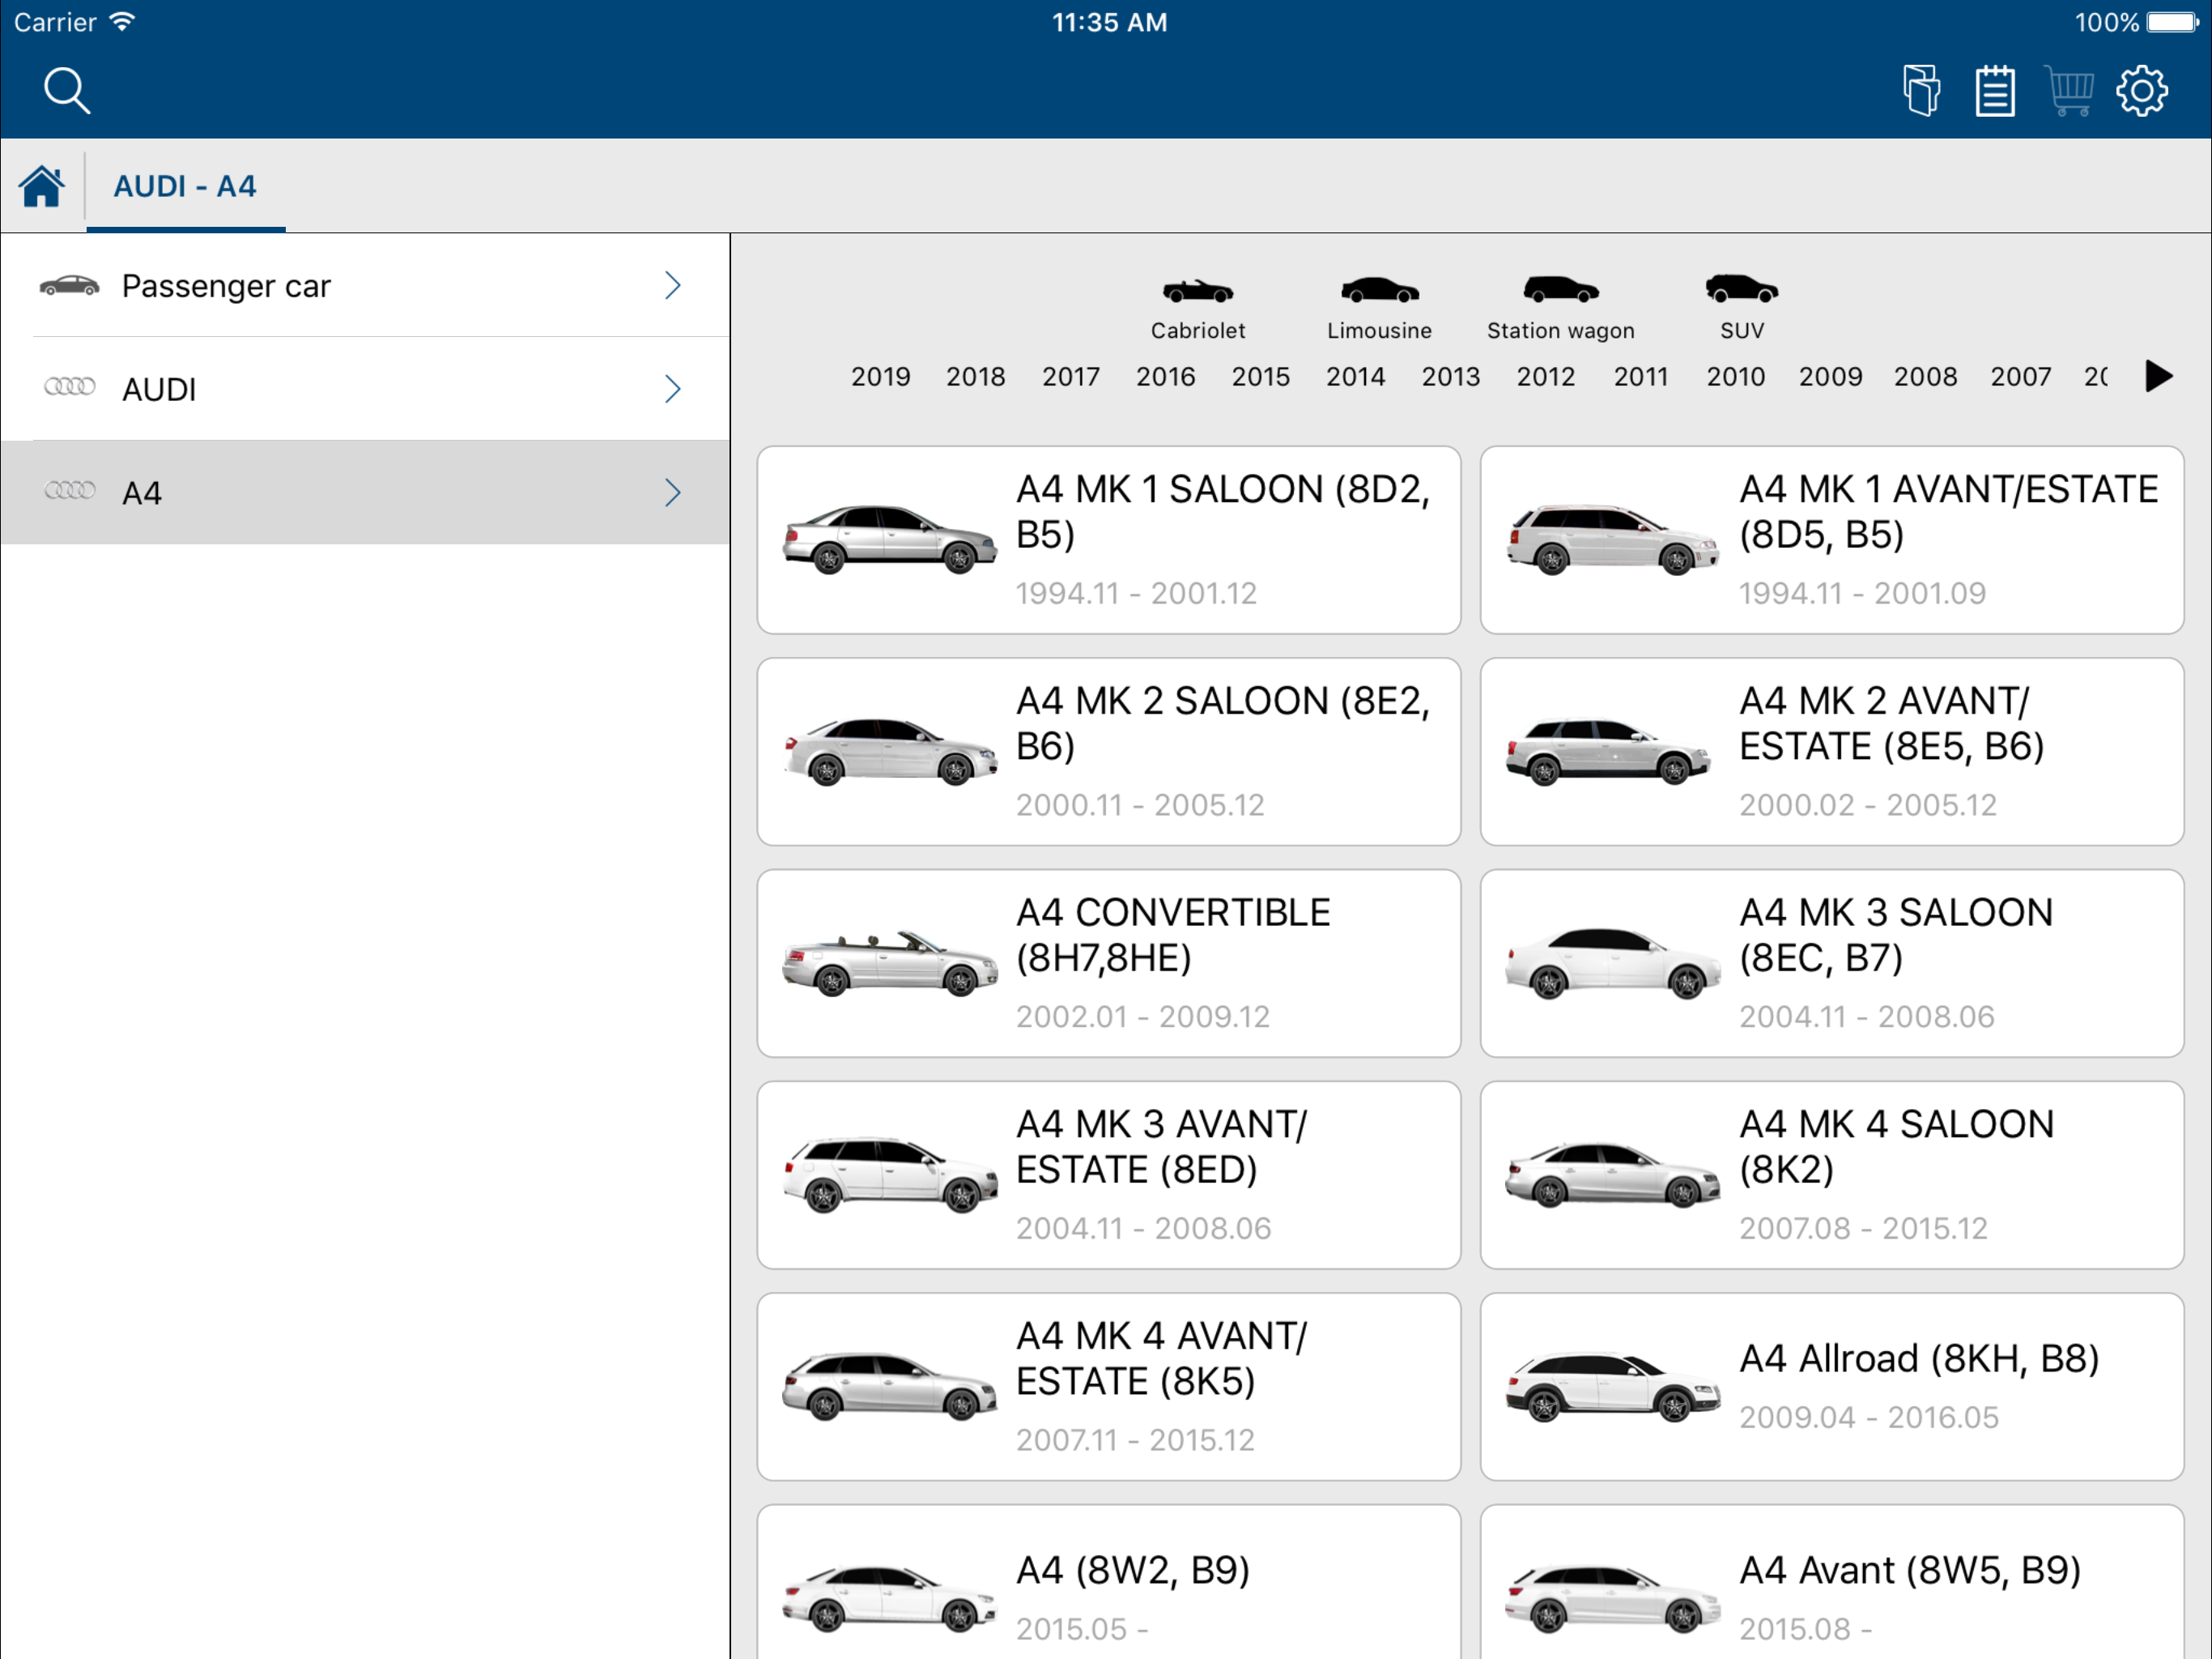The width and height of the screenshot is (2212, 1659).
Task: Expand A4 row chevron
Action: (x=673, y=493)
